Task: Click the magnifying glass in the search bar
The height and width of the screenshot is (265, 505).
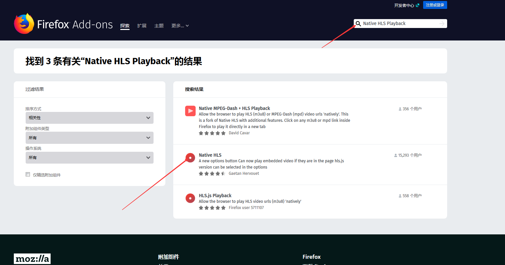Action: pos(358,23)
